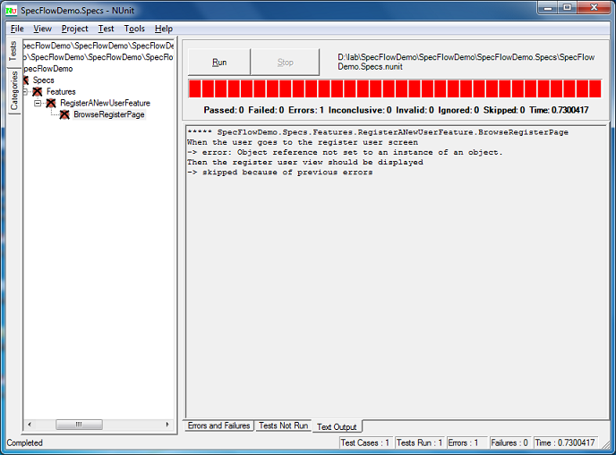616x455 pixels.
Task: Switch to the Tests Not Run tab
Action: pyautogui.click(x=283, y=426)
